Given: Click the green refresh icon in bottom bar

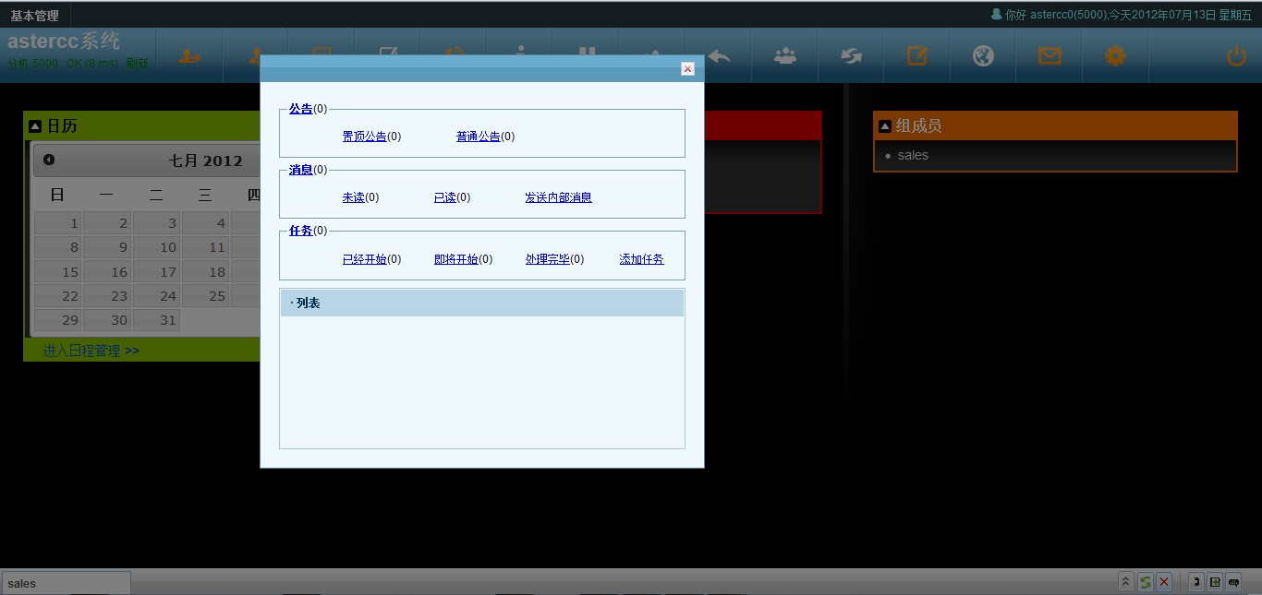Looking at the screenshot, I should point(1145,582).
